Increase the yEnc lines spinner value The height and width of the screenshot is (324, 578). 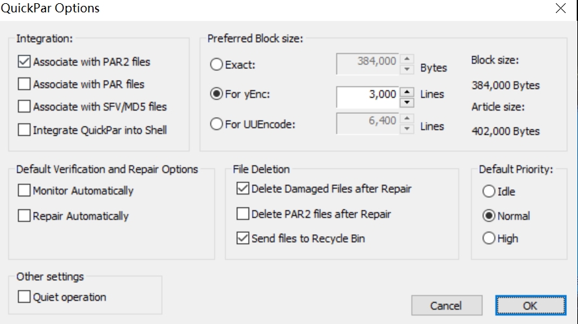point(407,92)
